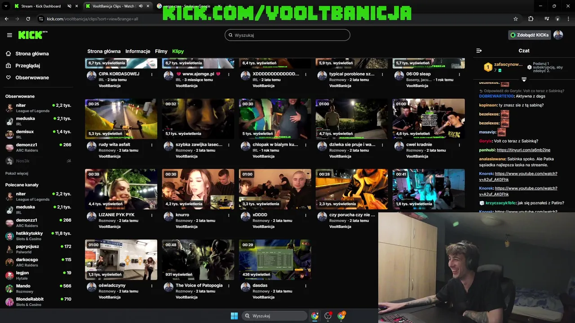The width and height of the screenshot is (575, 323).
Task: Click the dasdas clip title
Action: point(260,285)
